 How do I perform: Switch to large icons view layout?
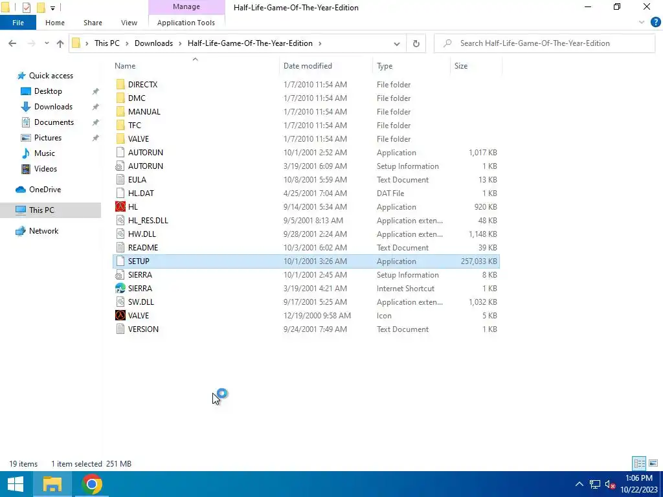(x=653, y=463)
